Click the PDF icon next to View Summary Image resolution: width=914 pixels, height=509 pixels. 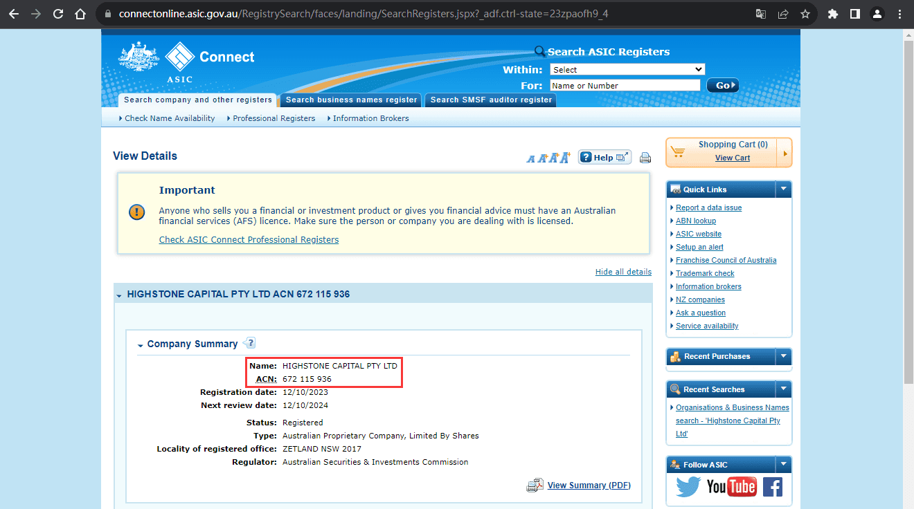535,485
